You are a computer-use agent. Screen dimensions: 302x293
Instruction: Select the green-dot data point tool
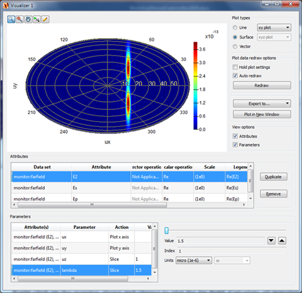(37, 19)
